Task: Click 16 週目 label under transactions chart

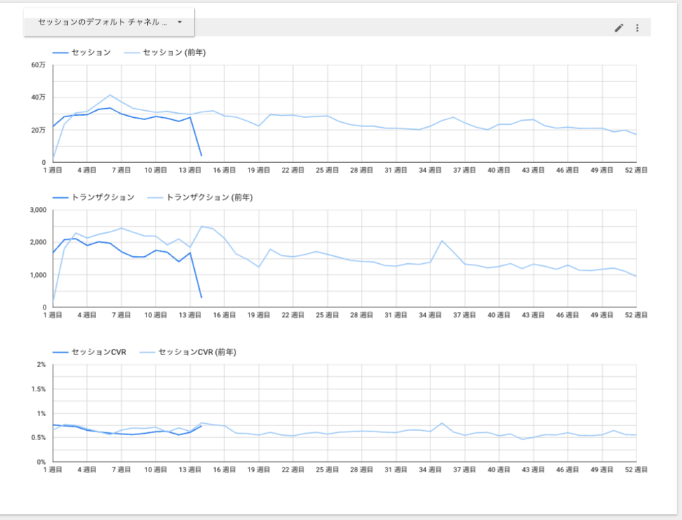Action: (x=224, y=315)
